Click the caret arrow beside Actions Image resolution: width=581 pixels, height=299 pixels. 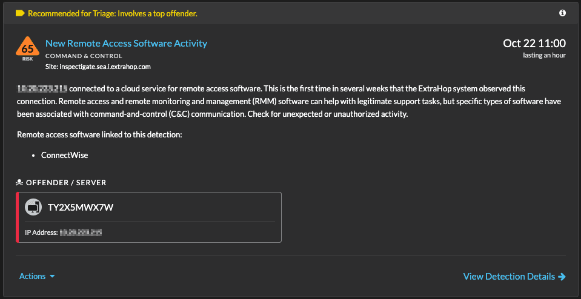tap(52, 277)
